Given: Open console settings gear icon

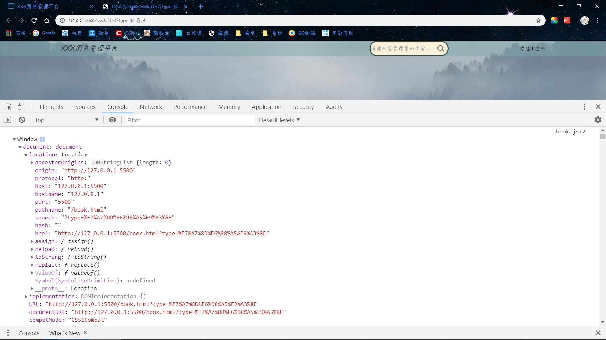Looking at the screenshot, I should pyautogui.click(x=598, y=120).
